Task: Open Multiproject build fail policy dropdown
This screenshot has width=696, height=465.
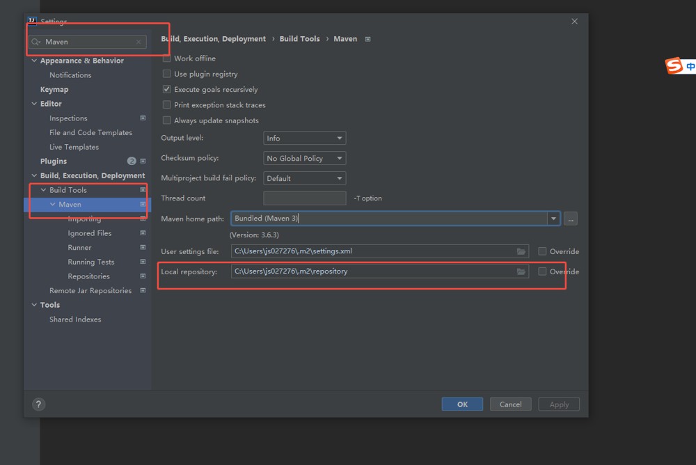Action: point(305,178)
